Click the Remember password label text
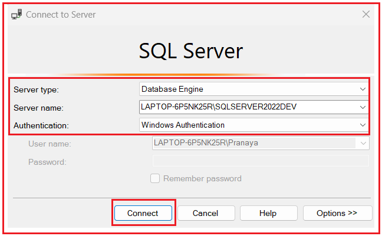 tap(202, 178)
